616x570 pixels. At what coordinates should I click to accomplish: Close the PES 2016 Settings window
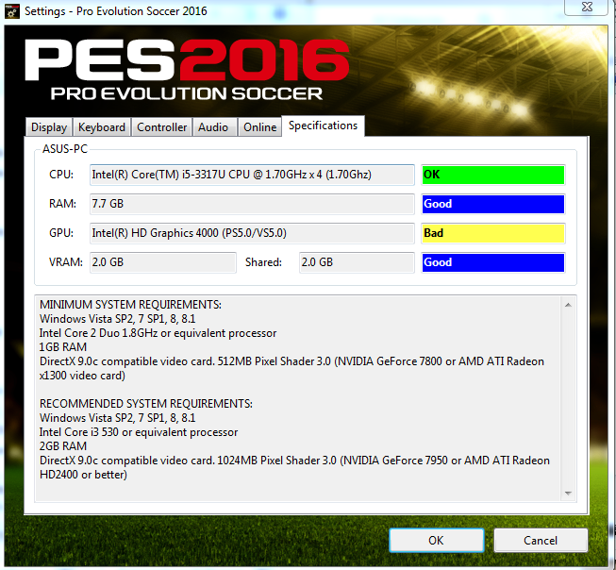click(587, 7)
